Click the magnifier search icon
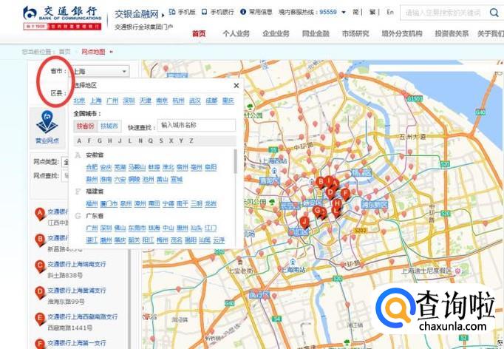This screenshot has height=349, width=504. [494, 13]
